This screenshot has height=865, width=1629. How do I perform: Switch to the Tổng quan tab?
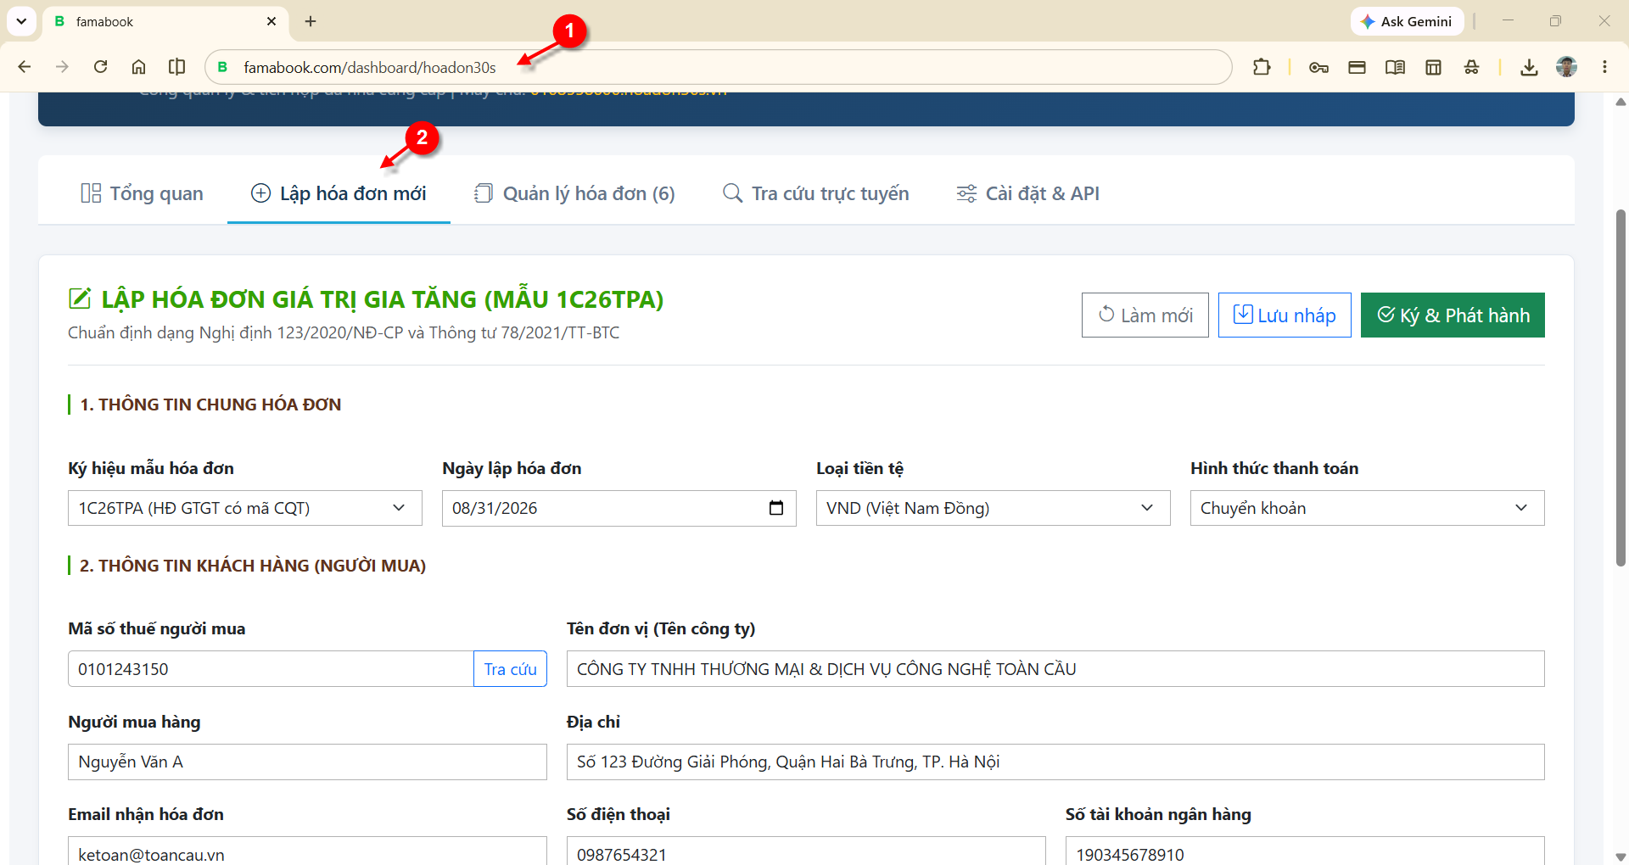pos(142,193)
